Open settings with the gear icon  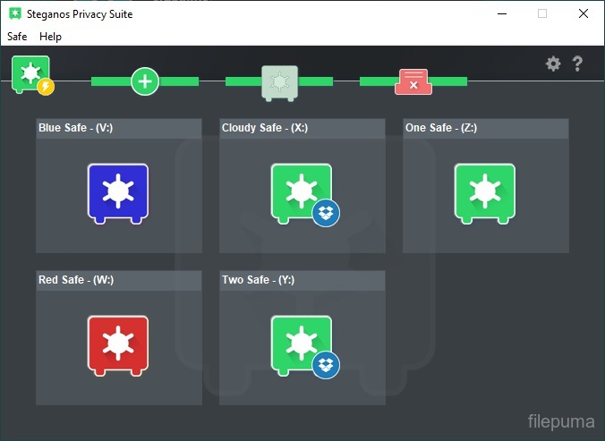(553, 64)
